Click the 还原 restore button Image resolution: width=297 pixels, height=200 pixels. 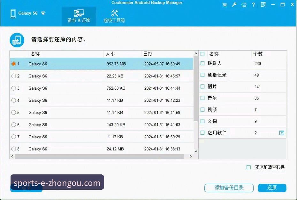point(272,188)
